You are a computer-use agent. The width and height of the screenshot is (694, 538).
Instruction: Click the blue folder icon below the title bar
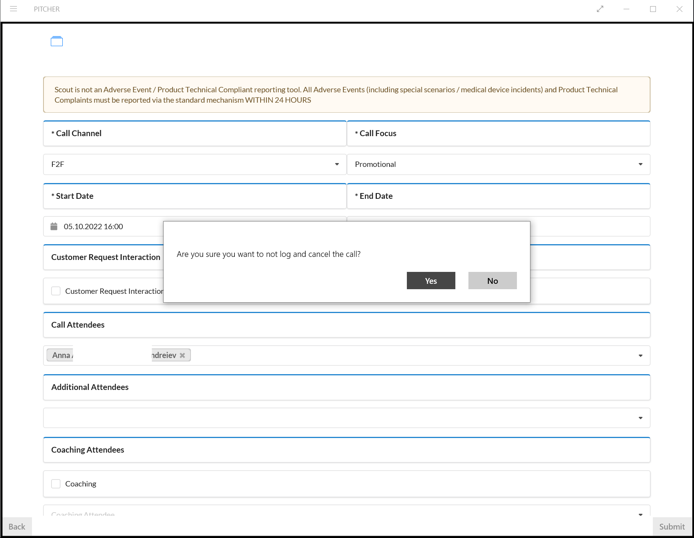click(57, 41)
